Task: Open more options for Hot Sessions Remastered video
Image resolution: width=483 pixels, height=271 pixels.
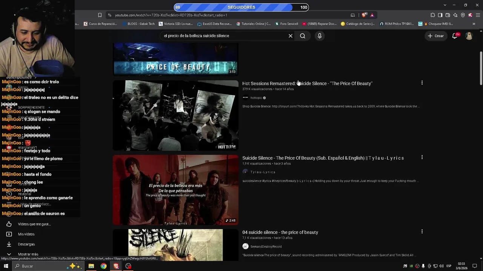Action: tap(422, 83)
